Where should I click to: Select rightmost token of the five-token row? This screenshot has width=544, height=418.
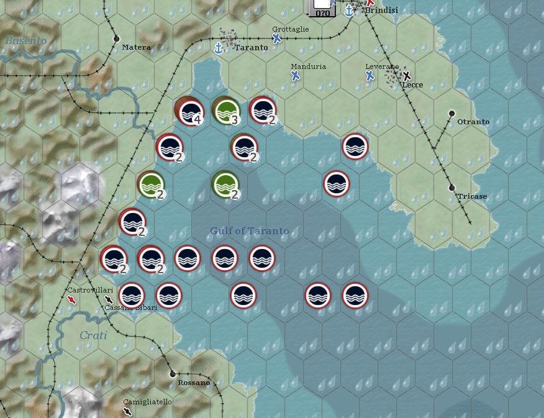pyautogui.click(x=262, y=258)
